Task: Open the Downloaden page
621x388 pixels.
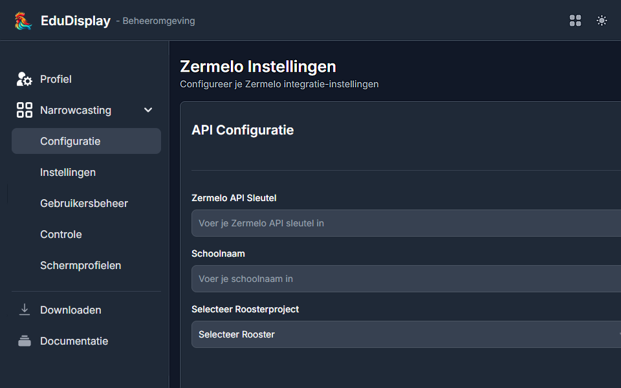Action: [x=71, y=310]
